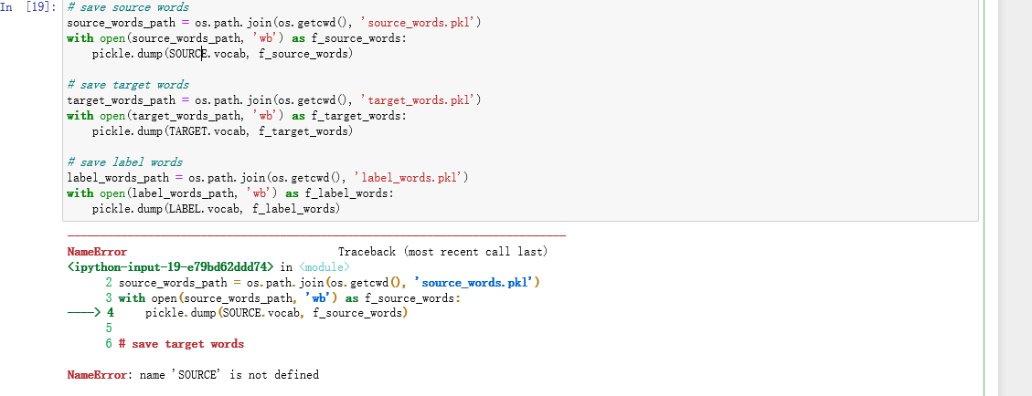Image resolution: width=1032 pixels, height=396 pixels.
Task: Click 'Traceback (most recent call last)' text
Action: click(x=442, y=252)
